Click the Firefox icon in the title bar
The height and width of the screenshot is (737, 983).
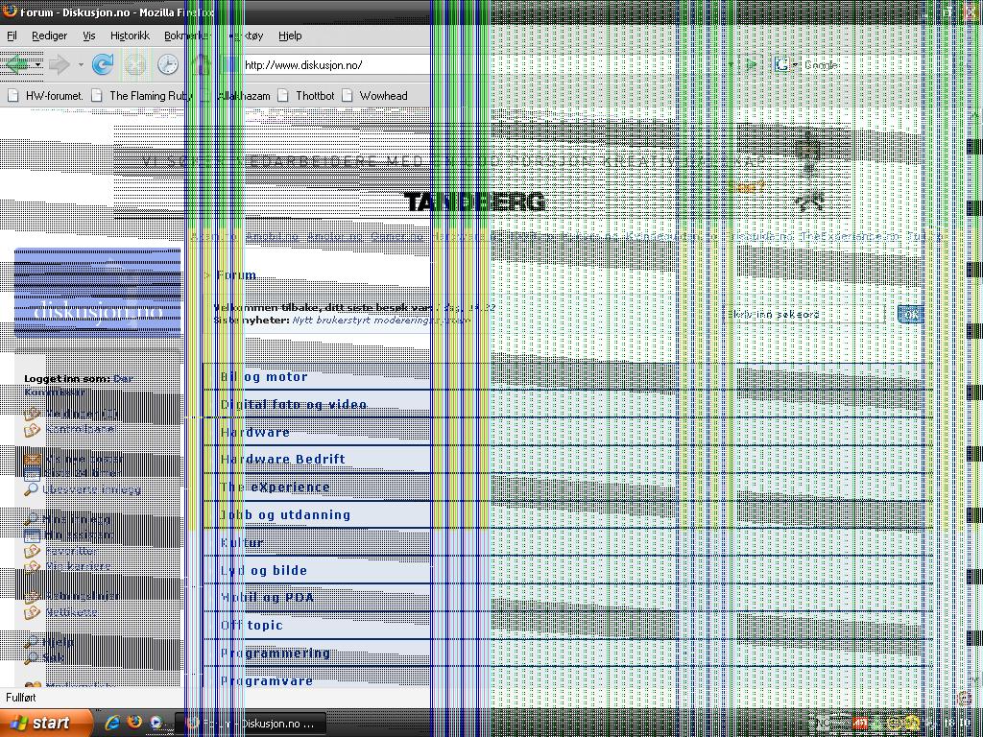point(9,11)
